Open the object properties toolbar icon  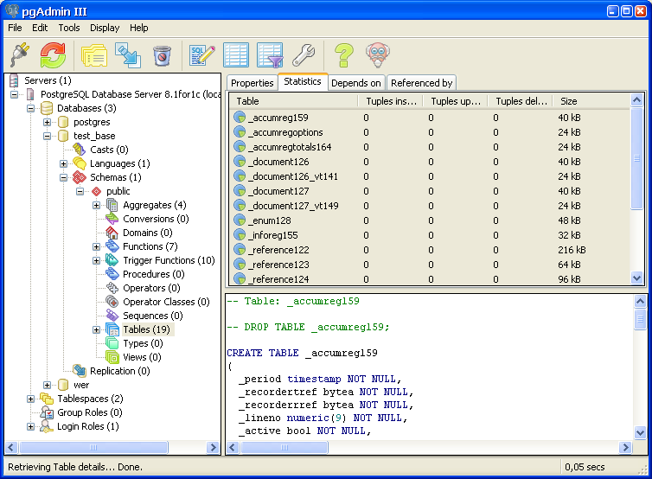93,55
